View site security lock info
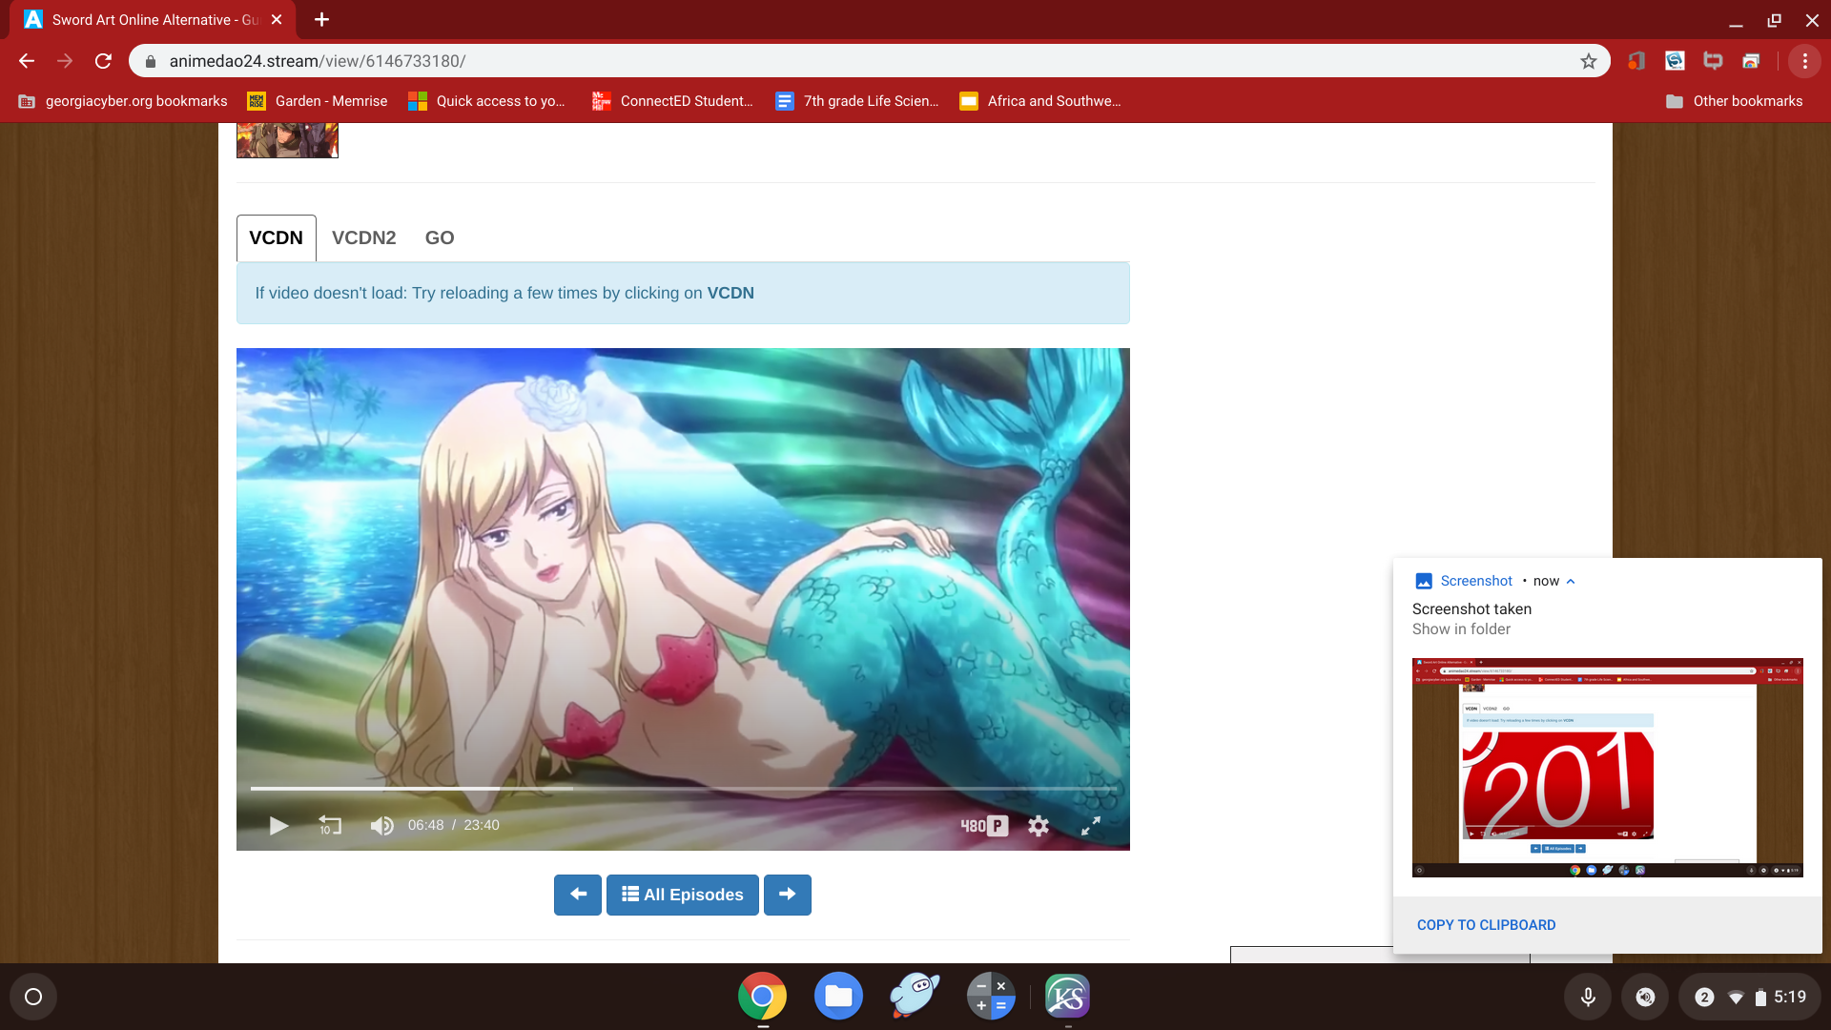 point(150,61)
